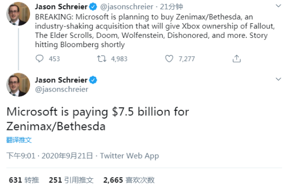
Task: Click the verified badge on the top tweet
Action: 93,7
